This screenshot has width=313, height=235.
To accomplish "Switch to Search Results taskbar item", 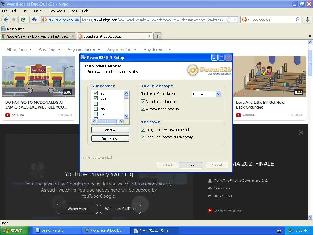I will point(57,230).
